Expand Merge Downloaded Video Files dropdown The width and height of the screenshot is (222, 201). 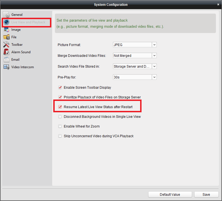[x=154, y=55]
